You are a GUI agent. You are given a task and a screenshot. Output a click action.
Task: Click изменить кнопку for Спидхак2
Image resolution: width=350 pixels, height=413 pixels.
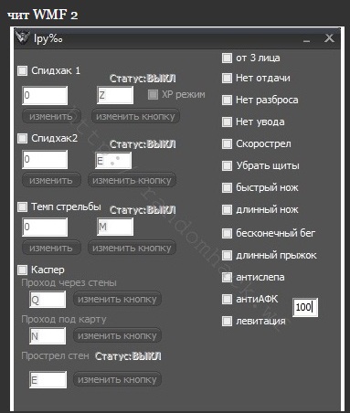(132, 180)
